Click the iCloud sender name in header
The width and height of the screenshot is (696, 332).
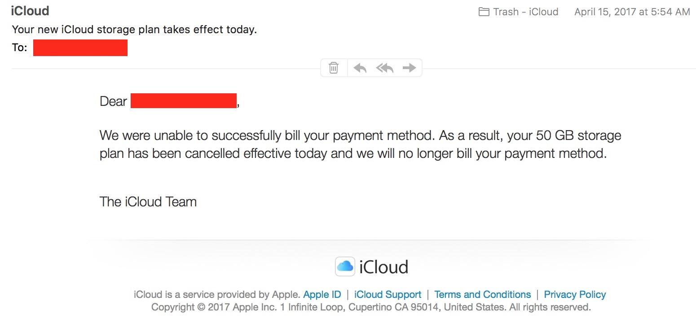(x=30, y=11)
